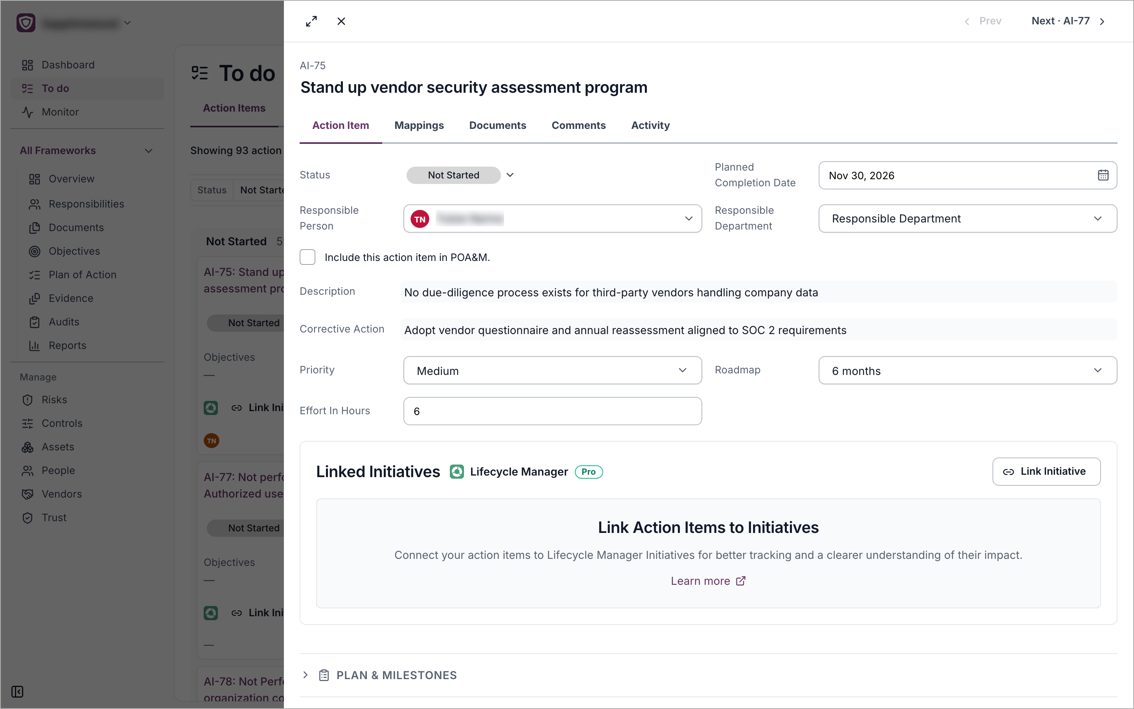Open the Status dropdown chevron

[x=510, y=175]
